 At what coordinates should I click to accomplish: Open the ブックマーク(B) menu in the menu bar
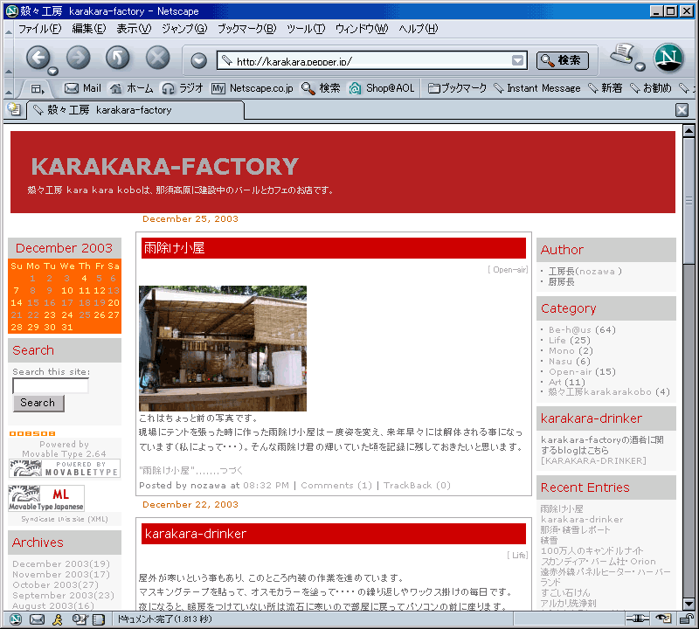click(x=247, y=29)
